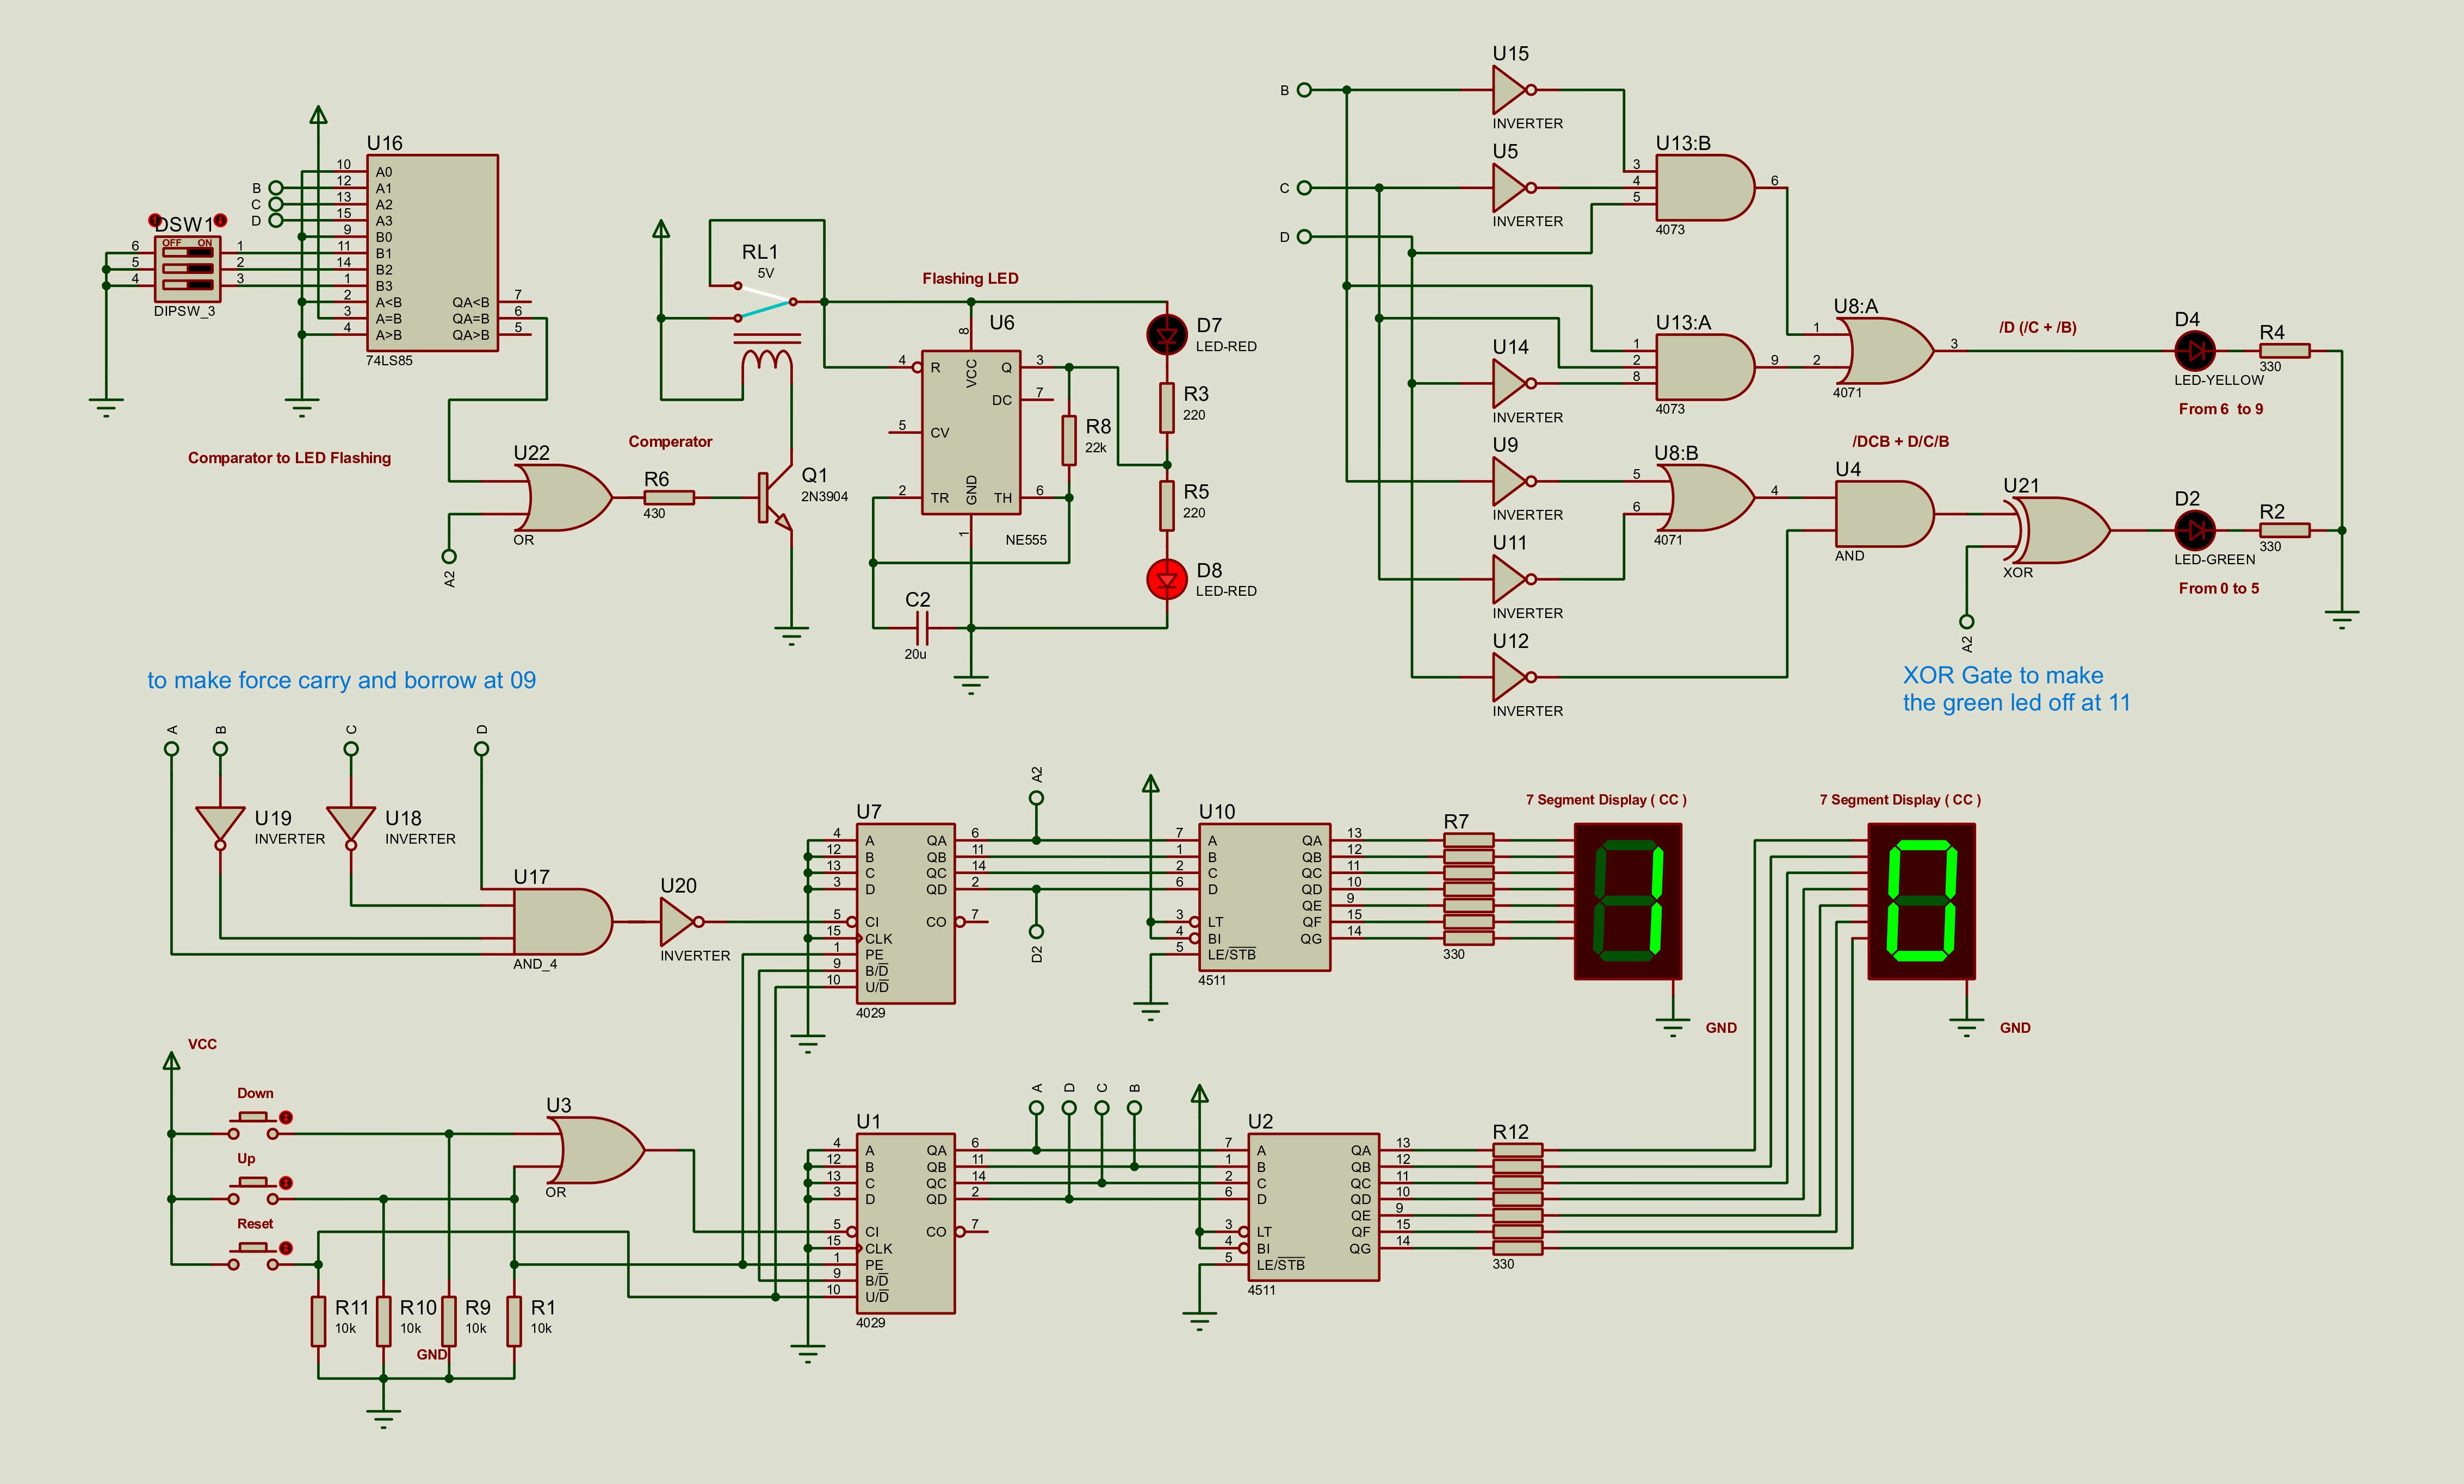This screenshot has width=2464, height=1484.
Task: Toggle DIP switch 2 on DSW1
Action: pyautogui.click(x=188, y=268)
